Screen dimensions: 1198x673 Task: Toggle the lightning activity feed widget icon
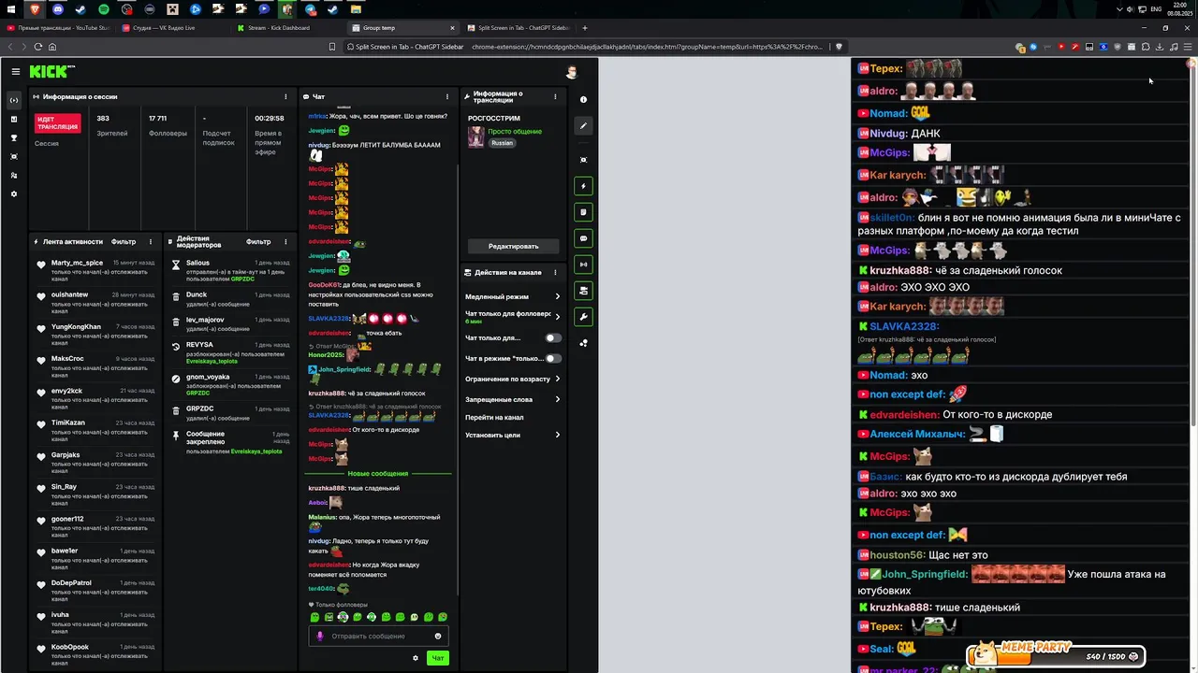[583, 186]
